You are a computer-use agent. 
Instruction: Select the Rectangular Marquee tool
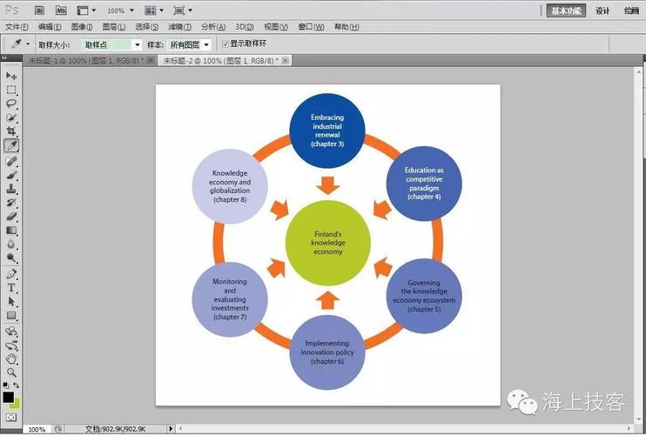[11, 90]
